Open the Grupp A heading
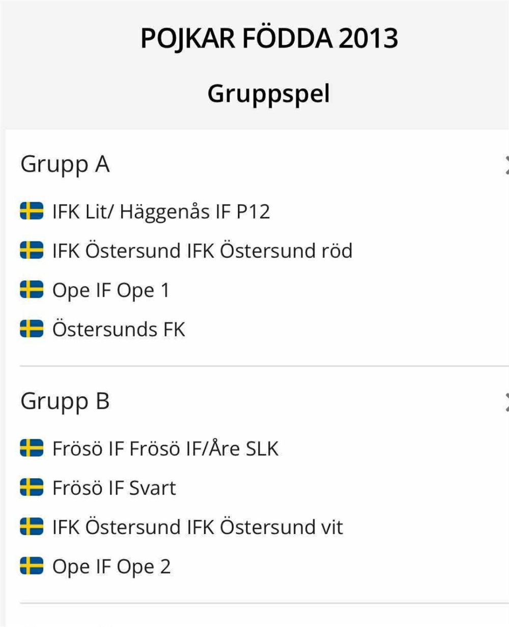The height and width of the screenshot is (627, 509). [x=65, y=165]
